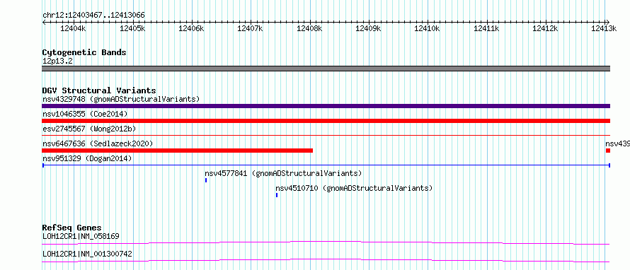Click the 12406k ruler tick label
Image resolution: width=630 pixels, height=270 pixels.
click(191, 28)
